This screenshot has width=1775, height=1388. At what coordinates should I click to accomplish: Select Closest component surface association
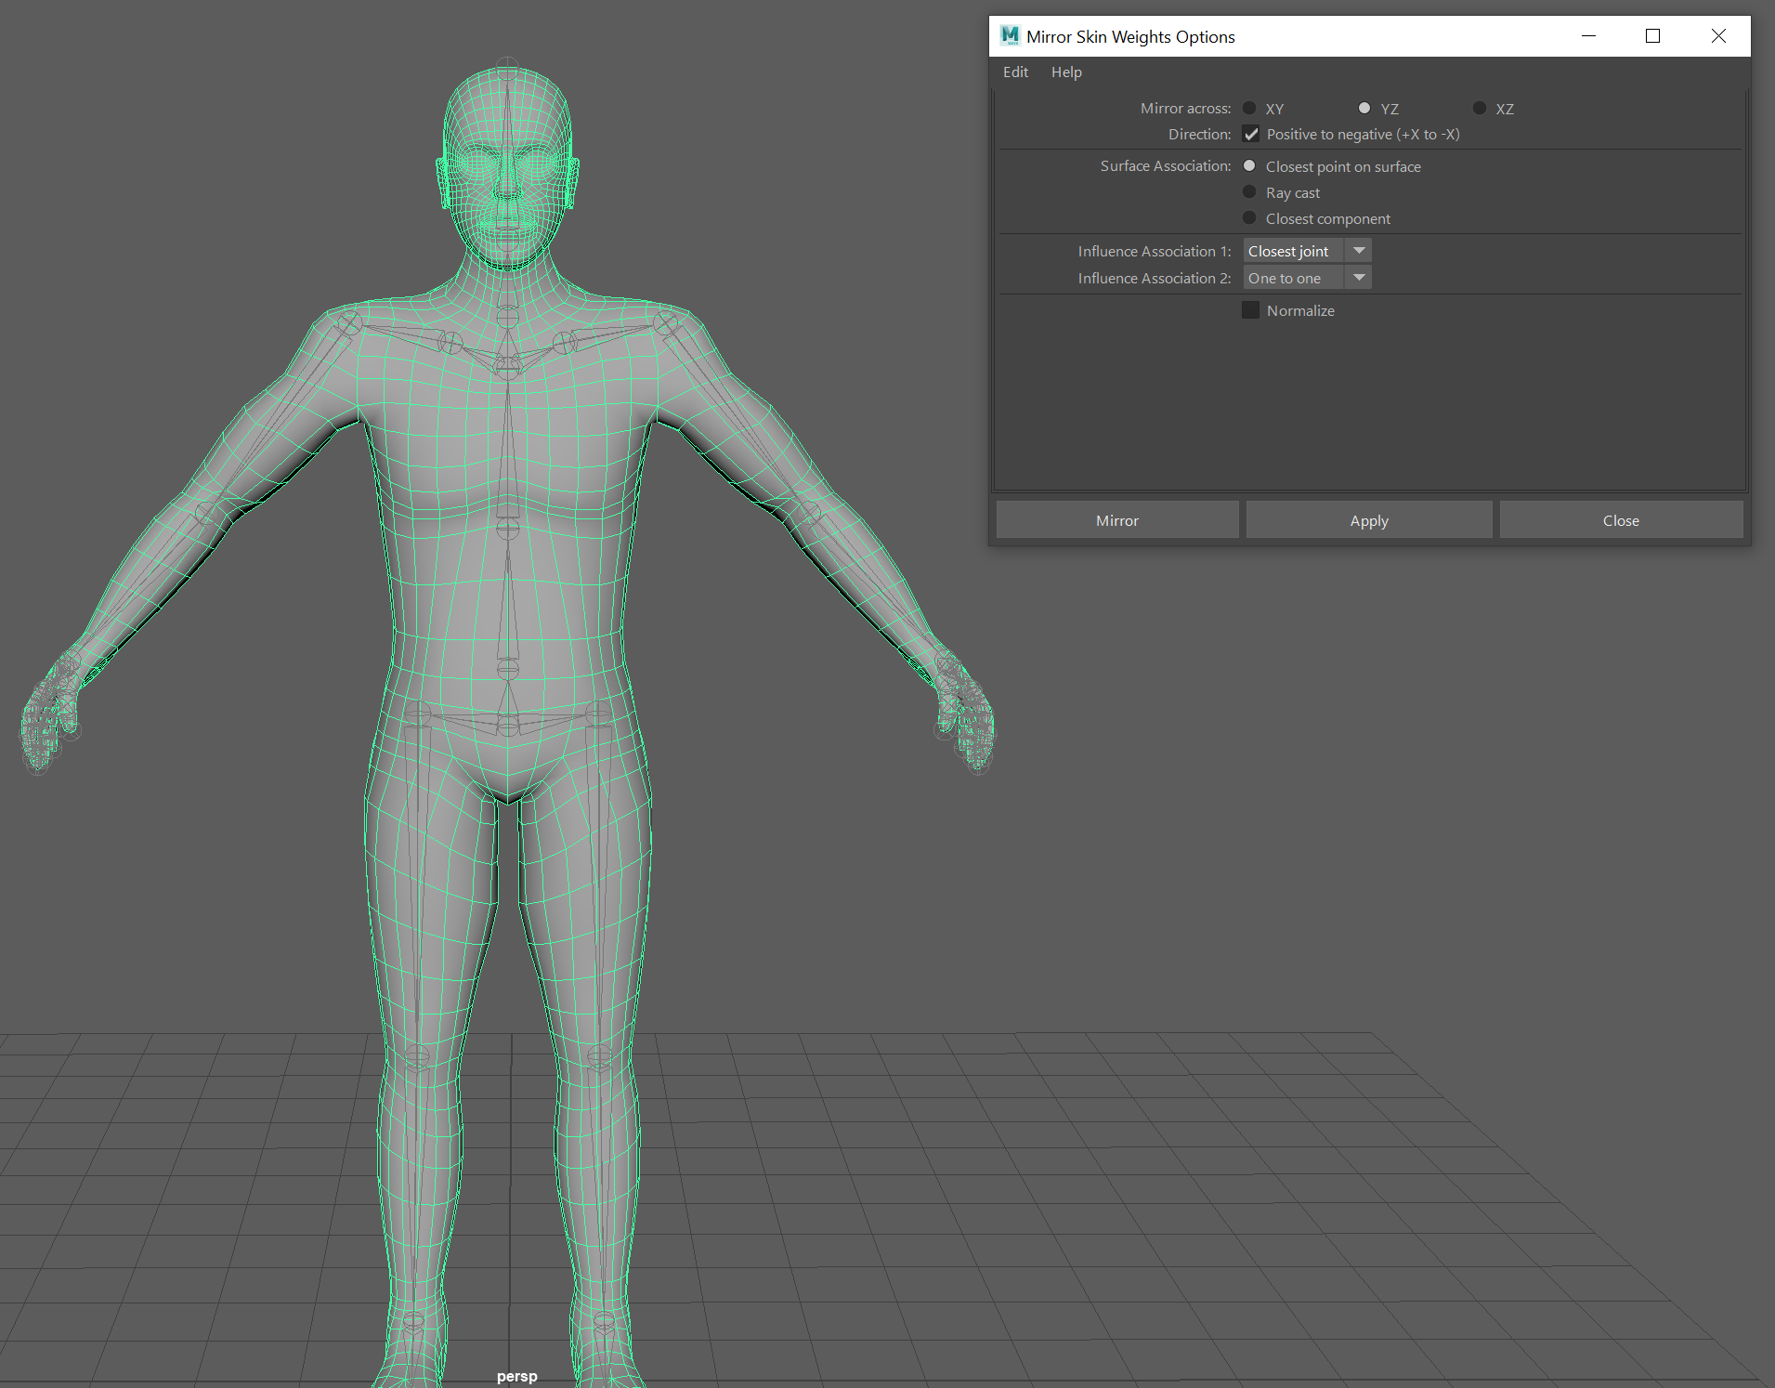pos(1249,217)
